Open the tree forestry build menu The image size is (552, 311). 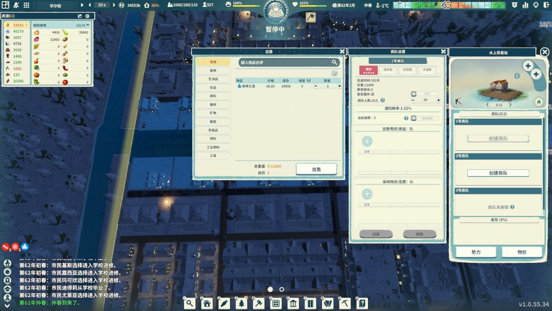coord(241,303)
